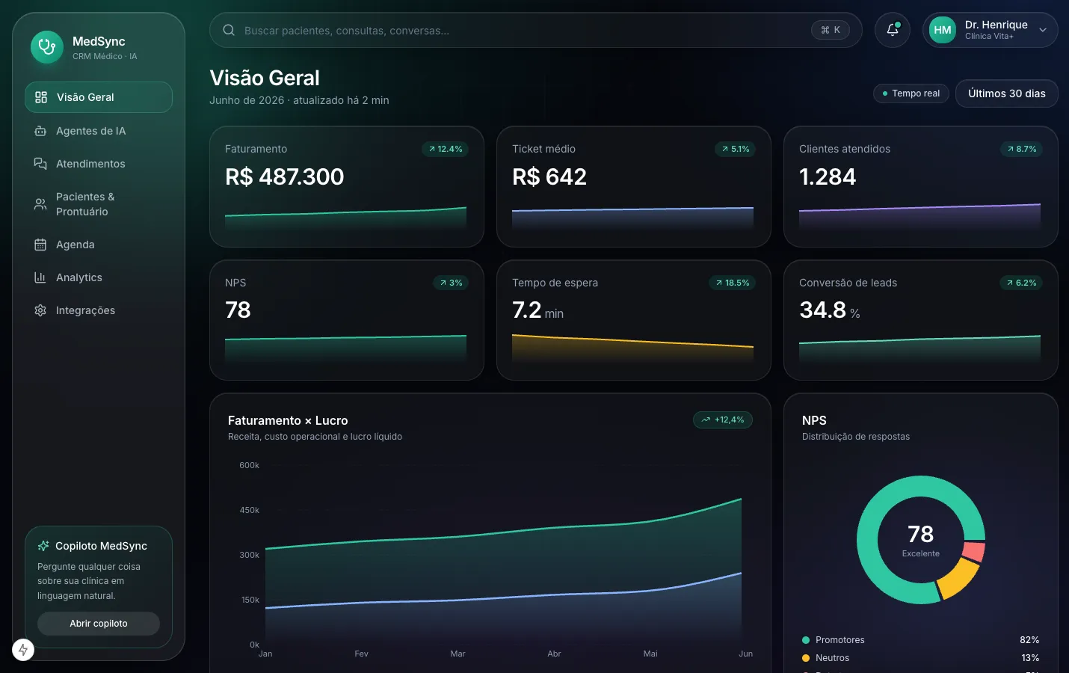Click the Atendimentos chat icon
1069x673 pixels.
coord(40,164)
